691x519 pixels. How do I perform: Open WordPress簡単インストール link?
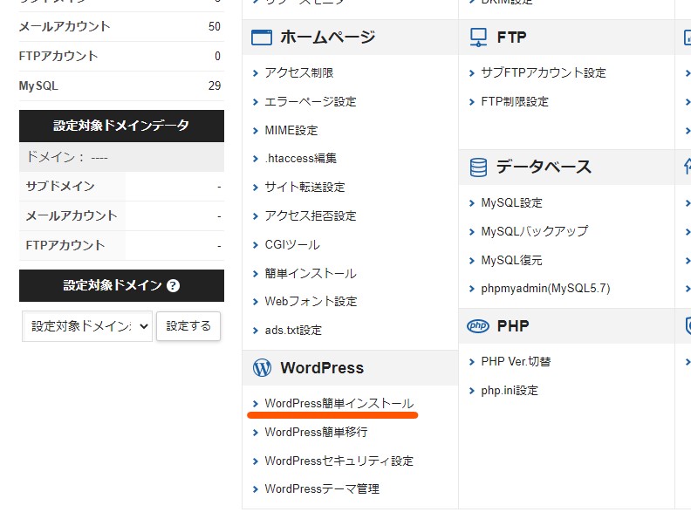point(339,404)
